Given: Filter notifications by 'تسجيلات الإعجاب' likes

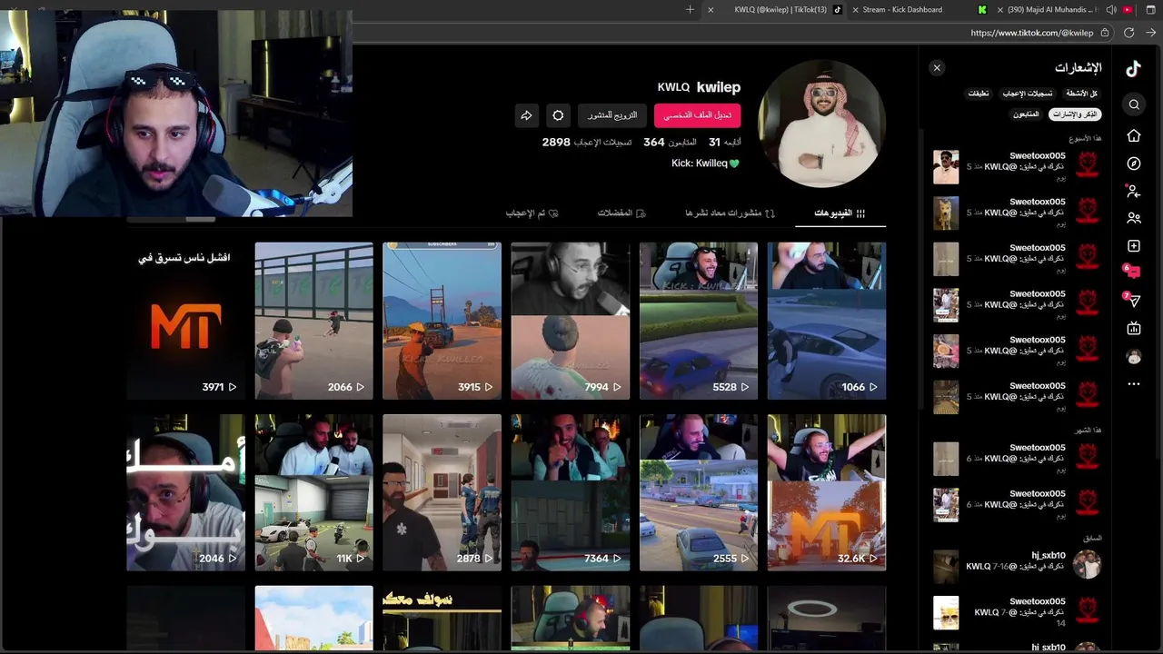Looking at the screenshot, I should tap(1028, 94).
